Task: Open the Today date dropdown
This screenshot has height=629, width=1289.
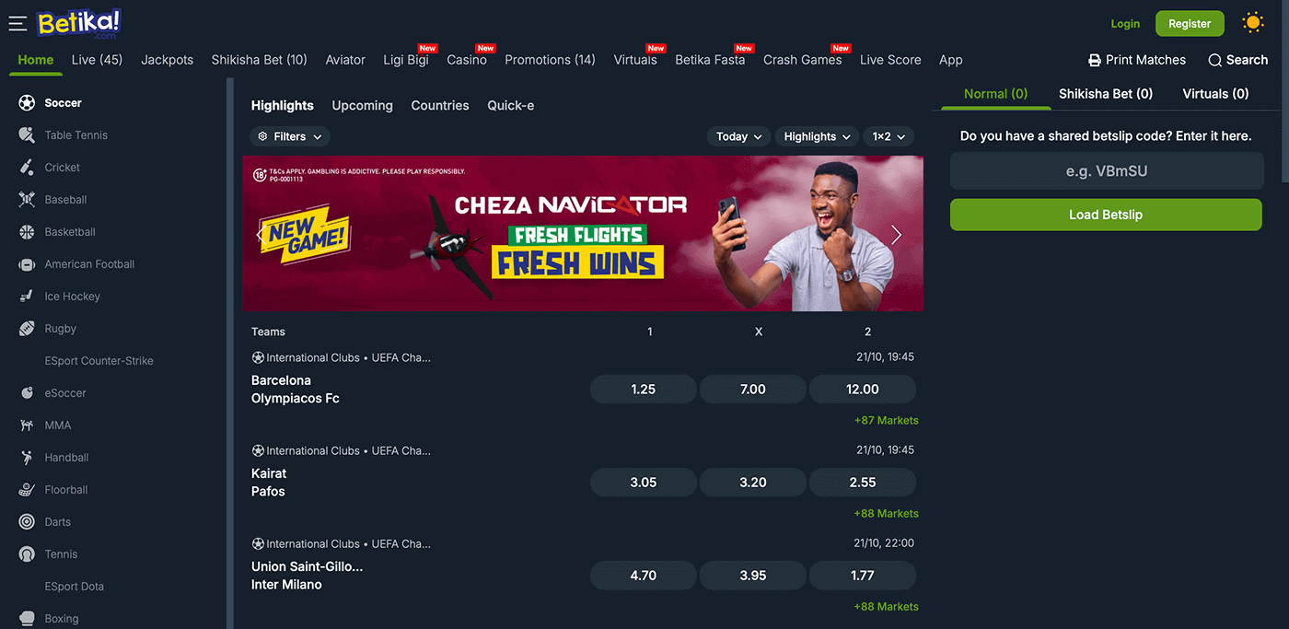Action: coord(739,136)
